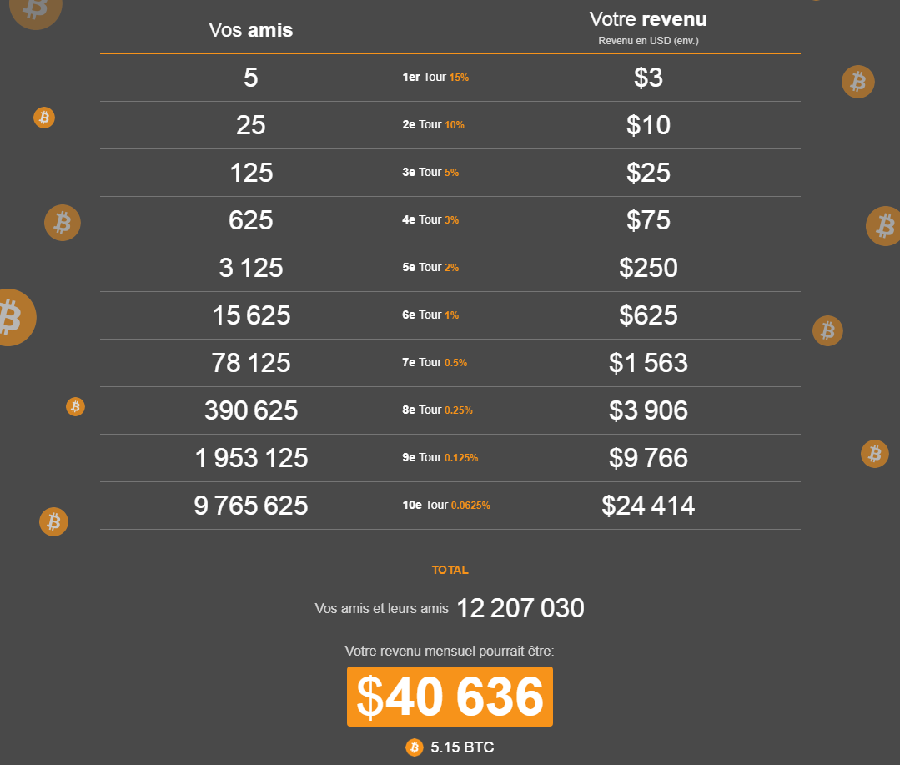900x765 pixels.
Task: Click the orange TOTAL heading
Action: click(450, 571)
